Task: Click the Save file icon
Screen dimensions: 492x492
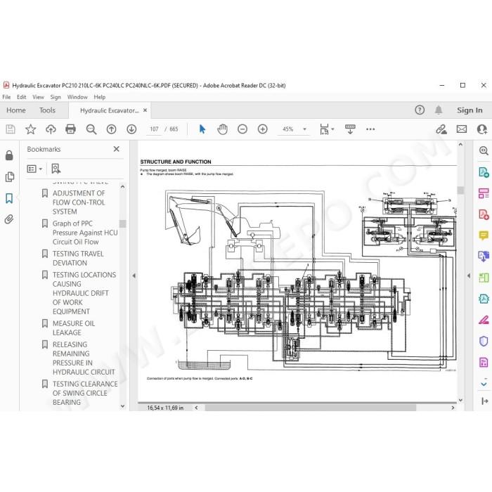Action: click(11, 129)
